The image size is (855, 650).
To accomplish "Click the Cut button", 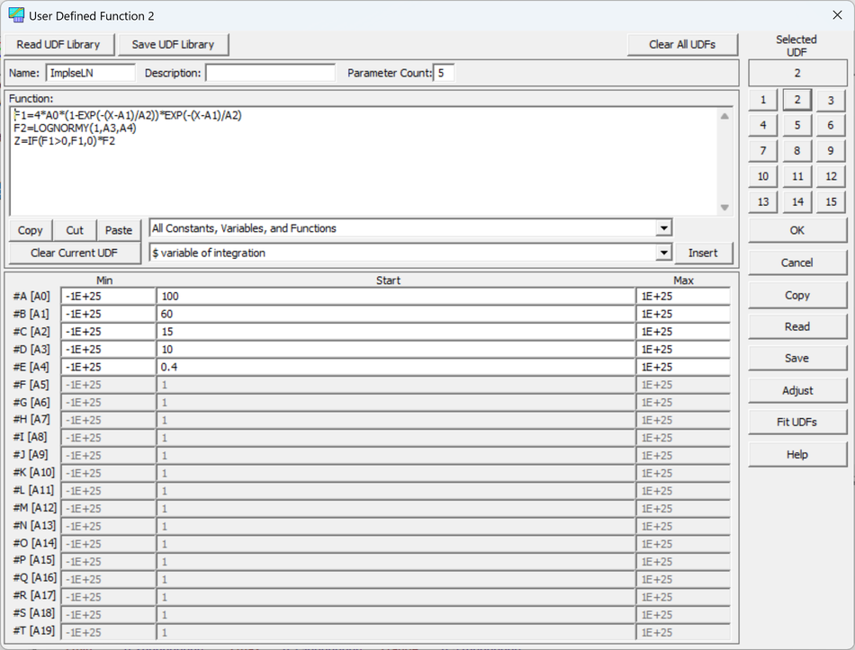I will pyautogui.click(x=75, y=230).
